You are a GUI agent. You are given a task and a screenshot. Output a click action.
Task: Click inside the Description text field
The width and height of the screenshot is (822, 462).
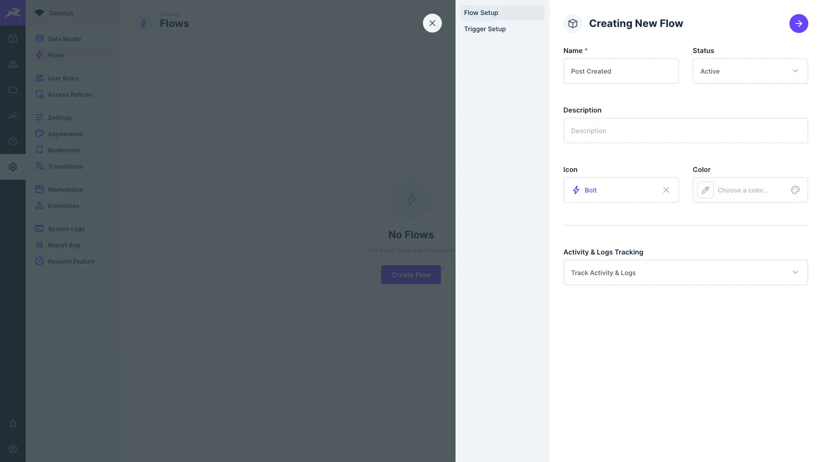[685, 130]
